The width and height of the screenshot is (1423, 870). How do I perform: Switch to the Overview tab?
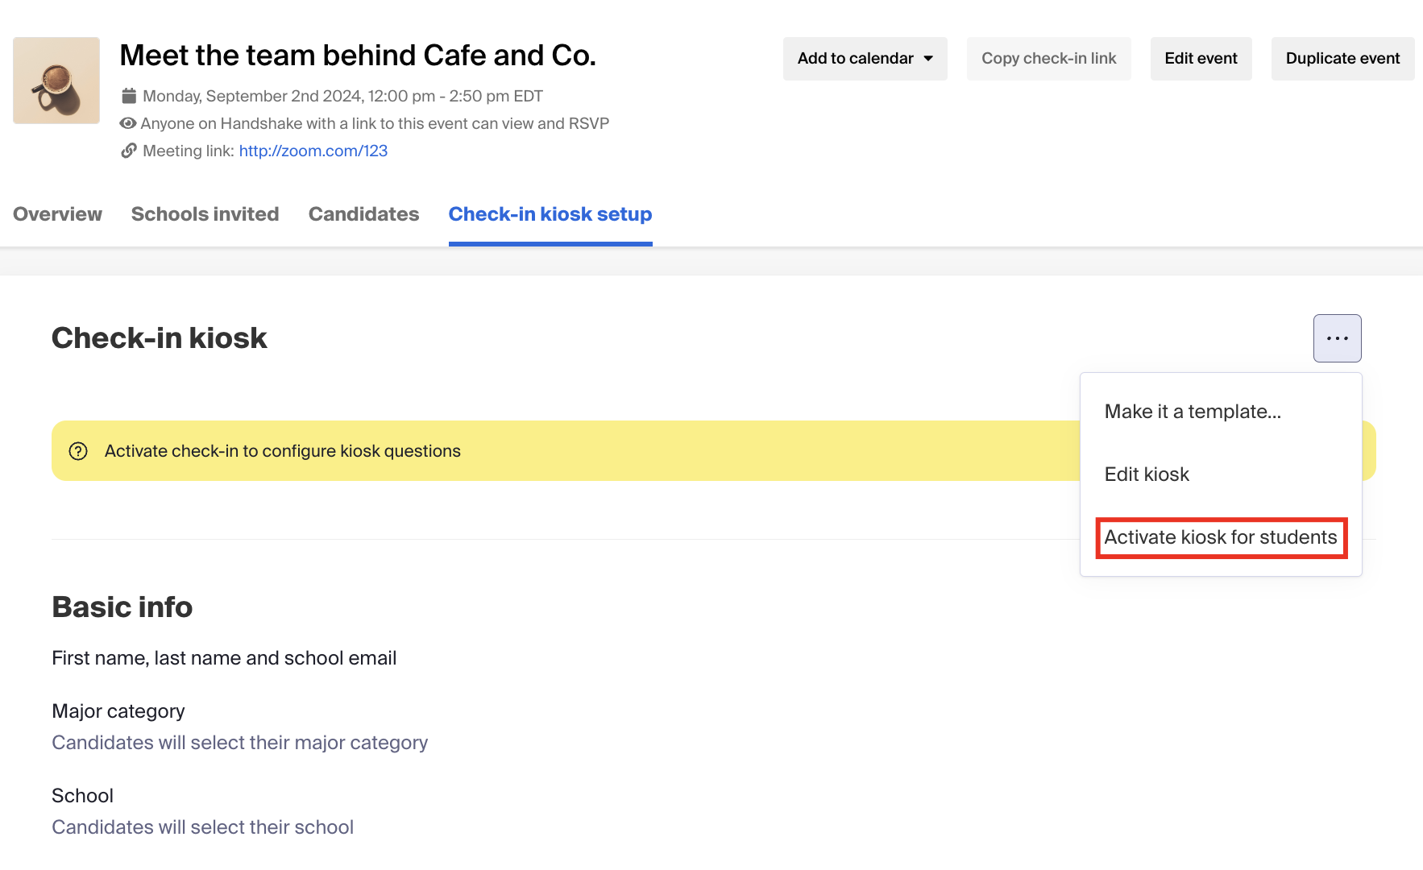[x=57, y=214]
